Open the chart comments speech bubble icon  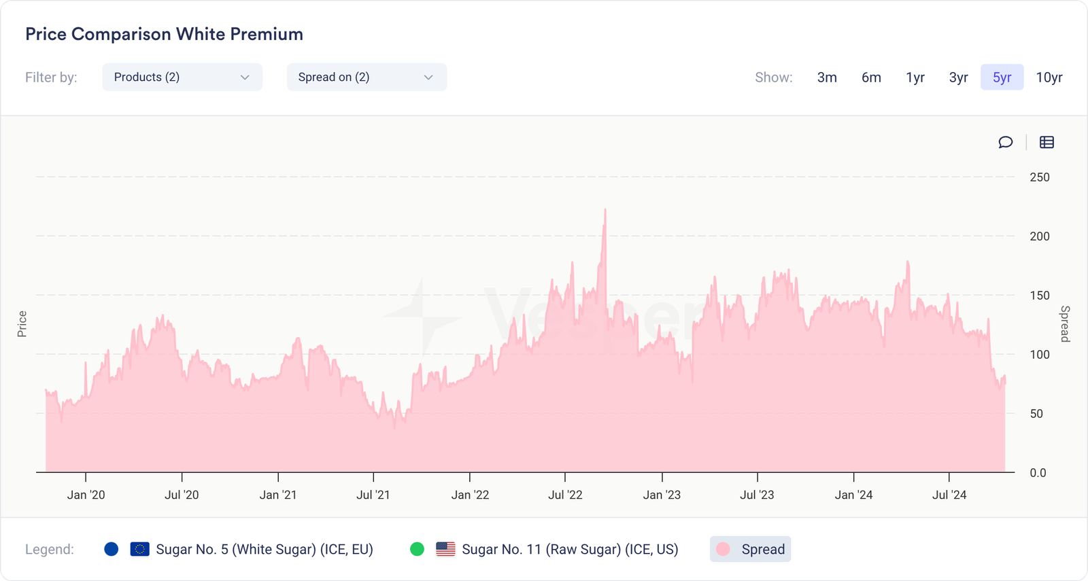[x=1005, y=142]
